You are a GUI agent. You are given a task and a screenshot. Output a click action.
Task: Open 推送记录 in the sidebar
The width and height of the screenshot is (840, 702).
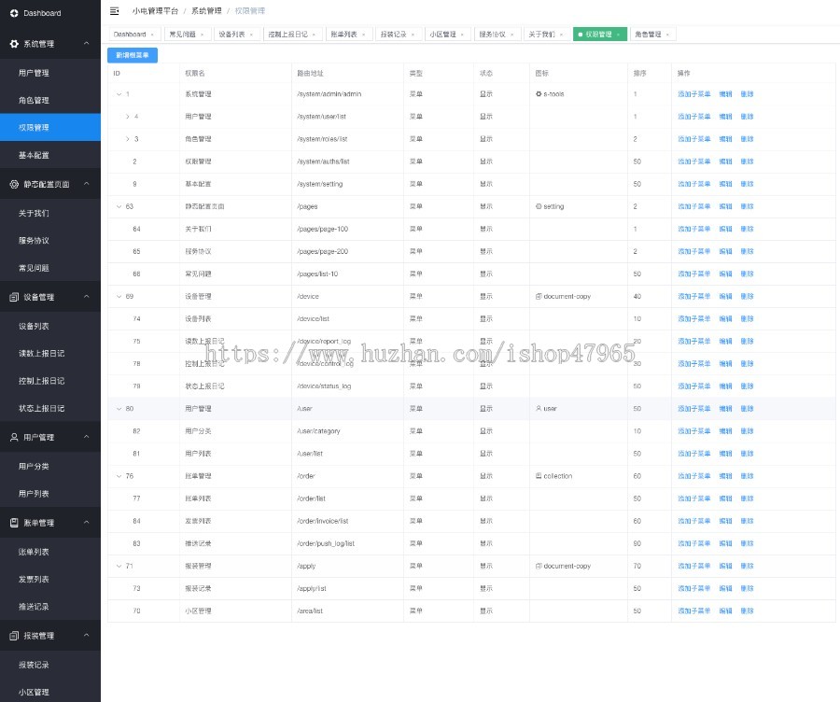point(49,606)
